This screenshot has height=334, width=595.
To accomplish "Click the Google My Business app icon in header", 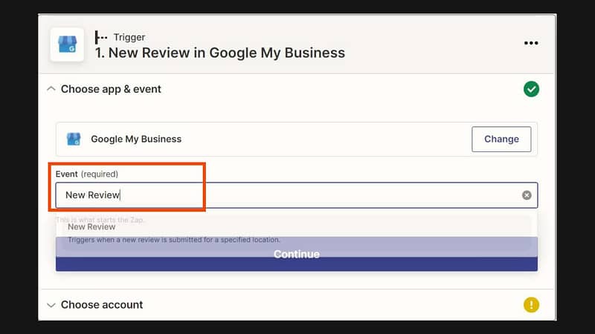I will coord(67,45).
